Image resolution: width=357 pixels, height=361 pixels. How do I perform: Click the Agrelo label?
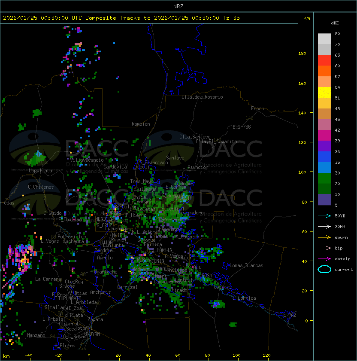click(105, 258)
